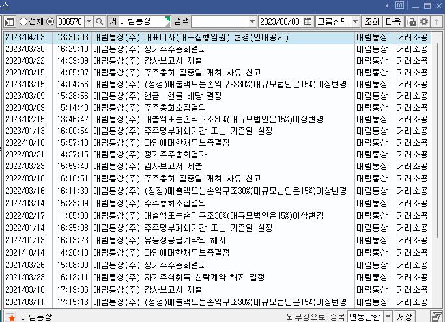This screenshot has width=445, height=322.
Task: Open 정기주주총회결과 from 2023/03/30
Action: tap(150, 49)
